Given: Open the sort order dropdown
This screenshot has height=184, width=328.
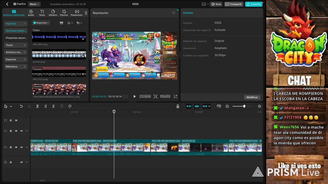Looking at the screenshot, I should 70,23.
